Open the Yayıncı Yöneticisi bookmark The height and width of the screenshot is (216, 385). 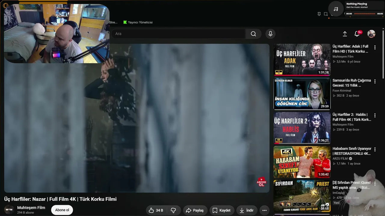point(138,22)
